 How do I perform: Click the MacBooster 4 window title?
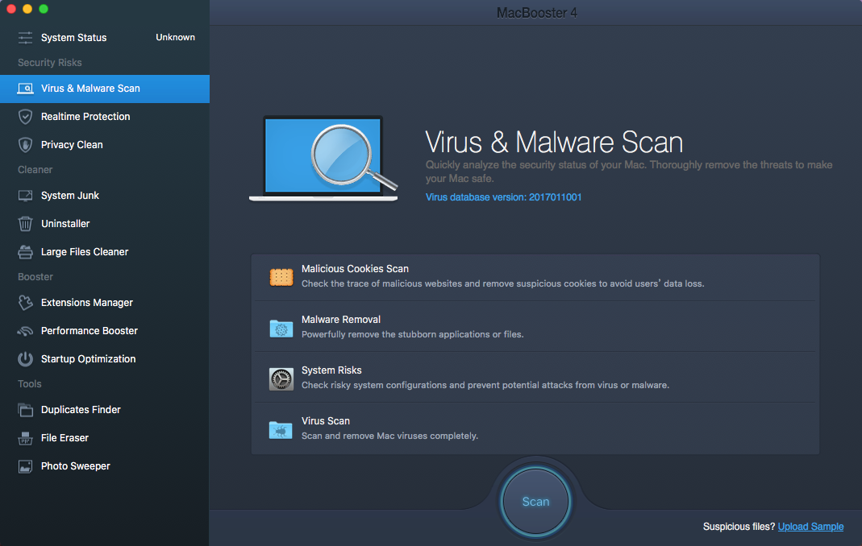tap(536, 13)
